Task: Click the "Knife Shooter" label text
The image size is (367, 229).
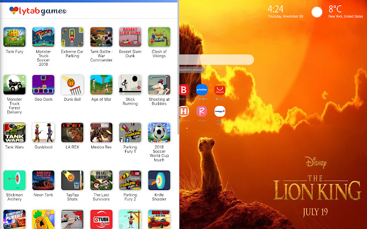Action: [159, 197]
